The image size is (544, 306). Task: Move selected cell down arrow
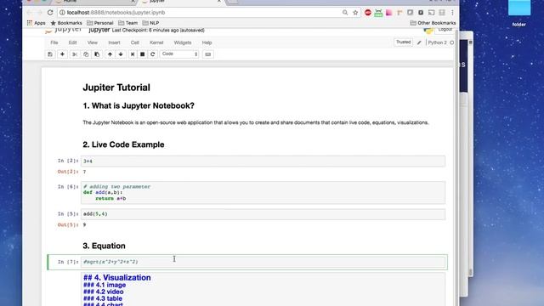pyautogui.click(x=121, y=54)
